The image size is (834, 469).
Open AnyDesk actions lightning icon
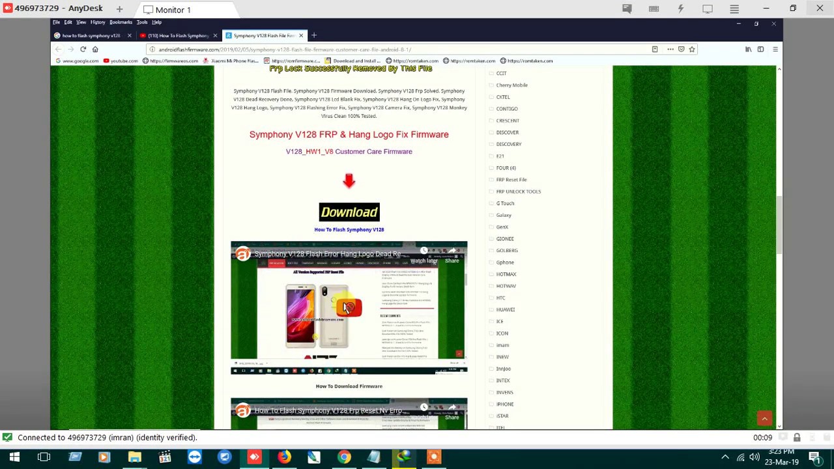tap(680, 9)
